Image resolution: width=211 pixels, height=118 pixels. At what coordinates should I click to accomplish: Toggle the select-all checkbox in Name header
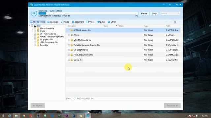click(x=69, y=26)
